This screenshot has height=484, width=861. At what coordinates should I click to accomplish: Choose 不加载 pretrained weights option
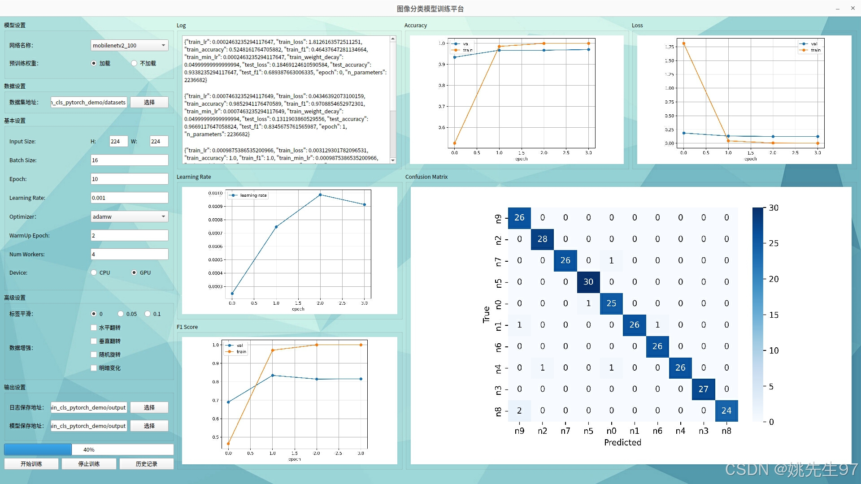(134, 63)
